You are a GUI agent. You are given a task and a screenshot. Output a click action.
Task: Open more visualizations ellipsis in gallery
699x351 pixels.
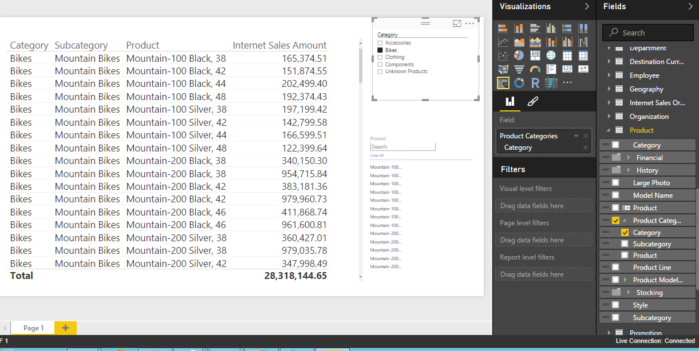point(567,83)
